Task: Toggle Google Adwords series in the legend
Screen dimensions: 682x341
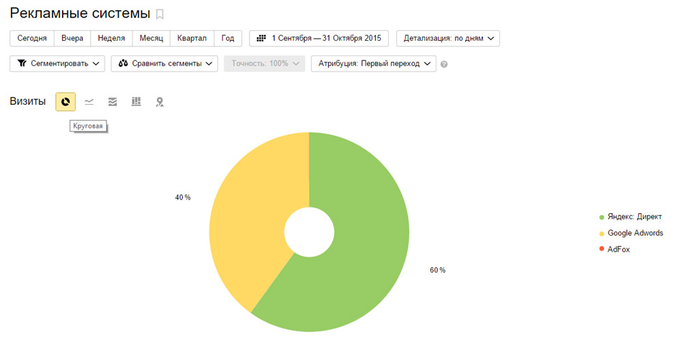Action: click(634, 233)
